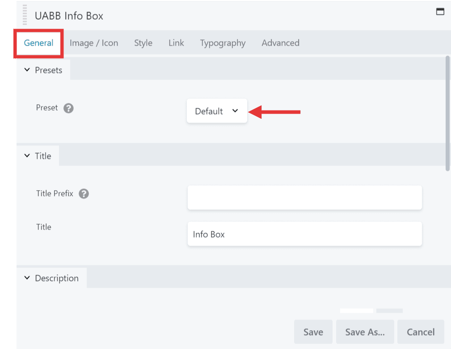This screenshot has height=349, width=451.
Task: Click the help icon next to Preset
Action: (x=68, y=108)
